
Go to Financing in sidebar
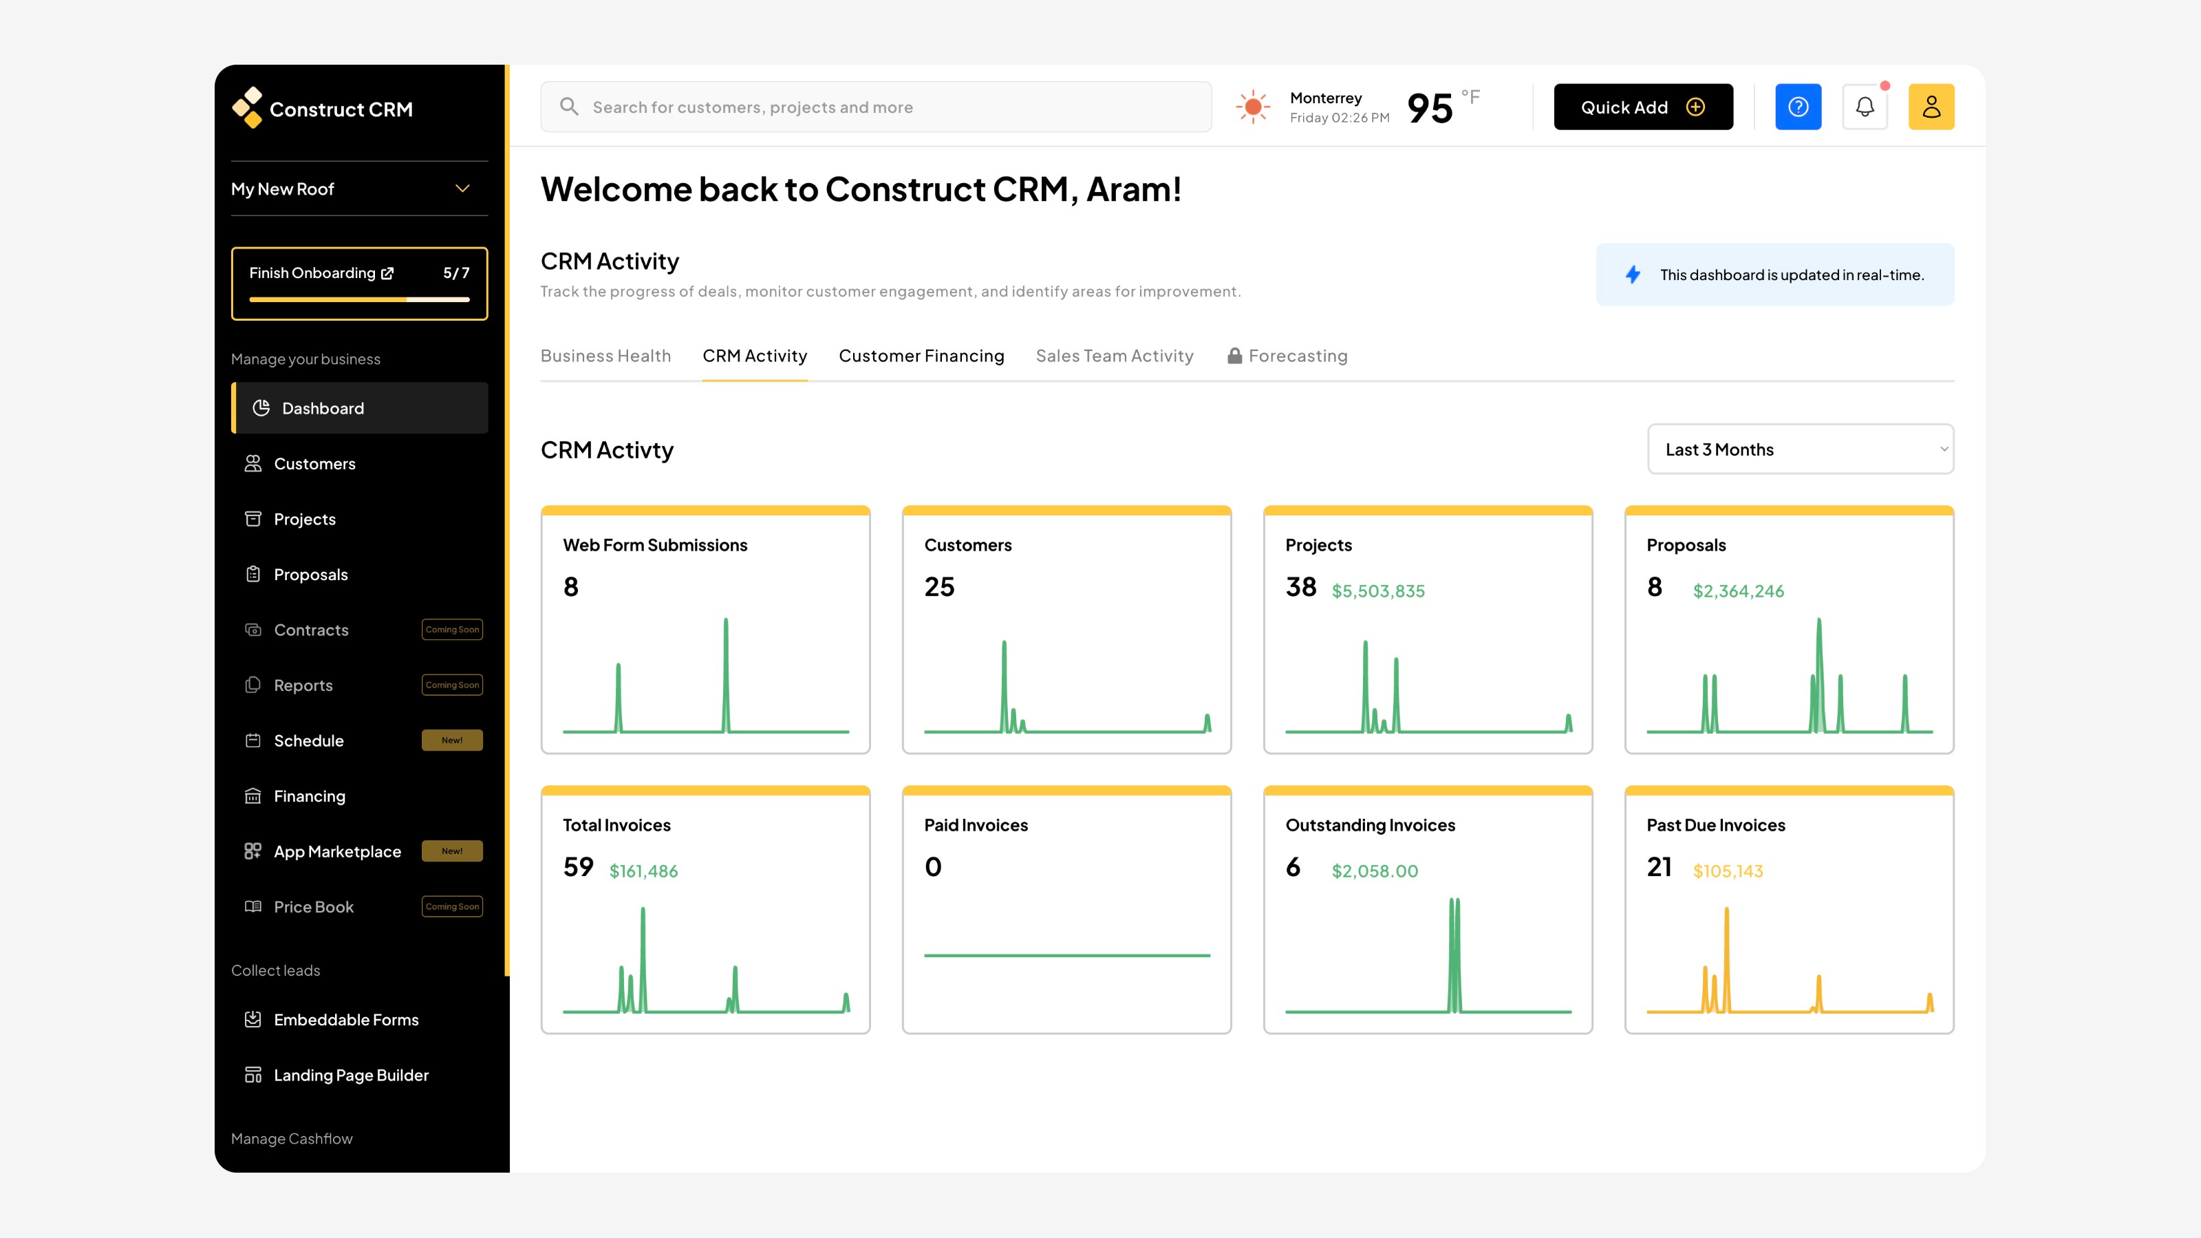pos(310,796)
